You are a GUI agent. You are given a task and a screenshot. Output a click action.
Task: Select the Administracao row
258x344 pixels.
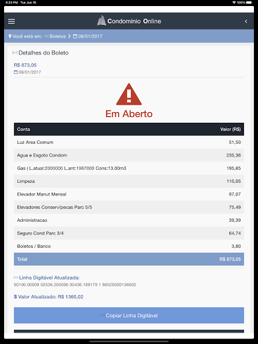(x=129, y=220)
